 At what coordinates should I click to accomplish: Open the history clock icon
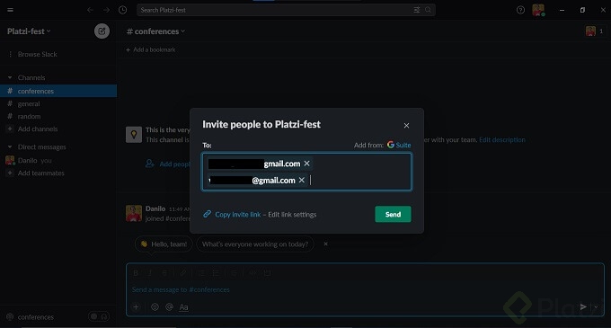(123, 10)
